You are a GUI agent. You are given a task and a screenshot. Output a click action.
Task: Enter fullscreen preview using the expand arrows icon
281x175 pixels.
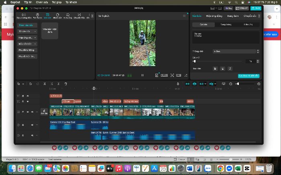[186, 75]
